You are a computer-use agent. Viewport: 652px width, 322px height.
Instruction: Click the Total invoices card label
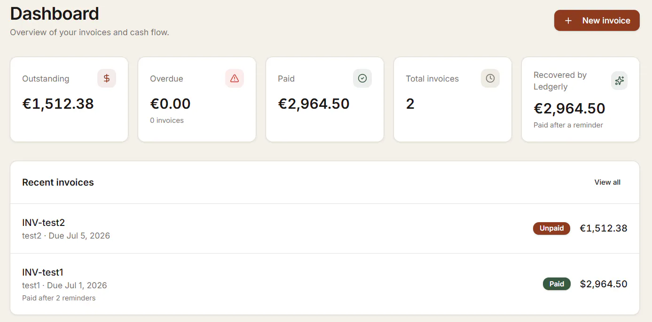point(432,79)
